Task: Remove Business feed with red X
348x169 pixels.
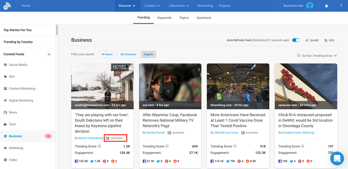Action: click(x=48, y=136)
